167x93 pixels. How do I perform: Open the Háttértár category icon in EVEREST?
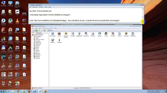click(93, 34)
